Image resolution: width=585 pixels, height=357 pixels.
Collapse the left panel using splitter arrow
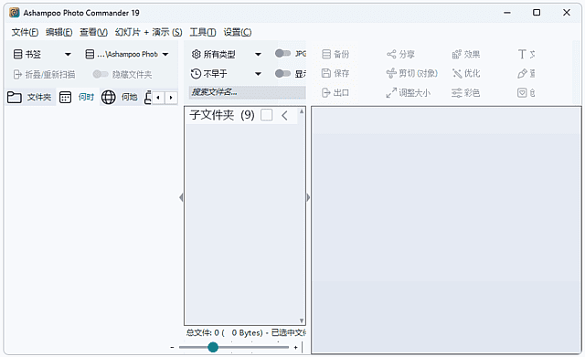click(x=181, y=197)
